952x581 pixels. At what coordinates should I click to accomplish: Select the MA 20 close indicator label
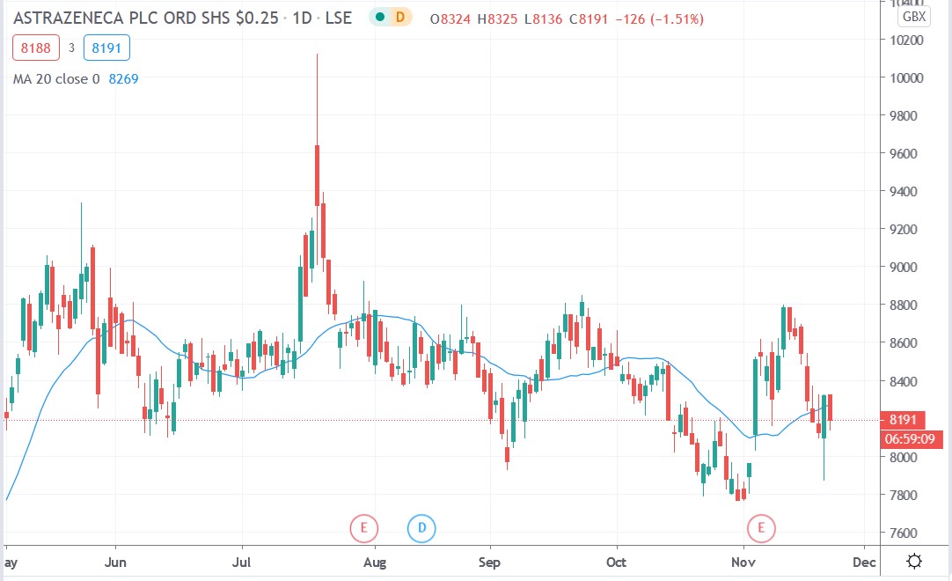pos(56,79)
